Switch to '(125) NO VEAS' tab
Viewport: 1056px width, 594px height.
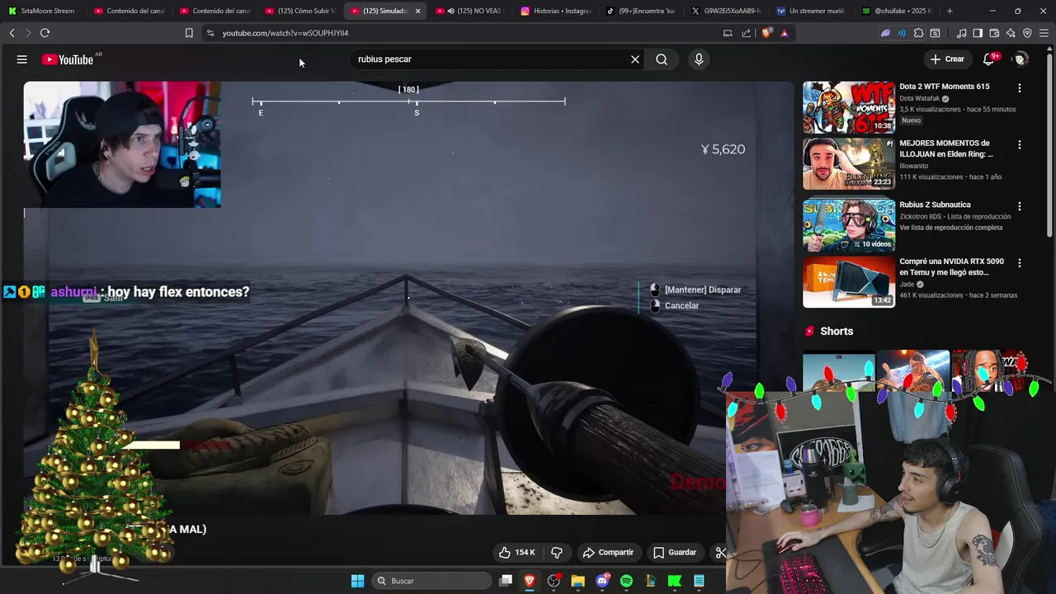click(470, 11)
